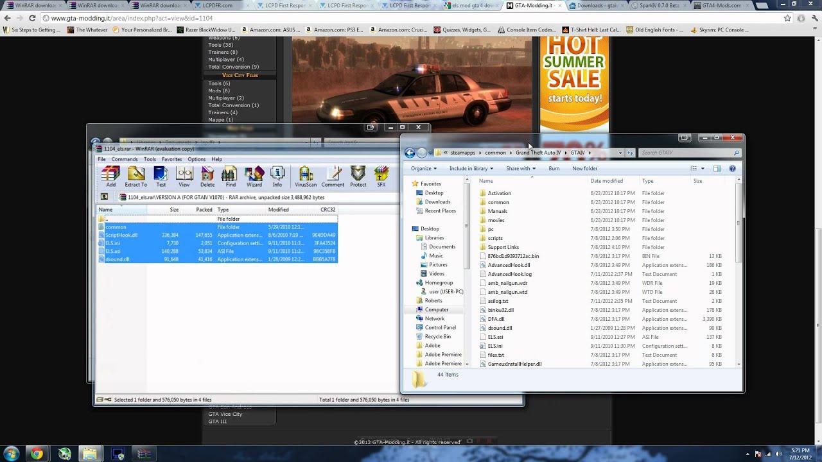Open the Options menu in WinRAR
The height and width of the screenshot is (462, 822).
tap(197, 159)
